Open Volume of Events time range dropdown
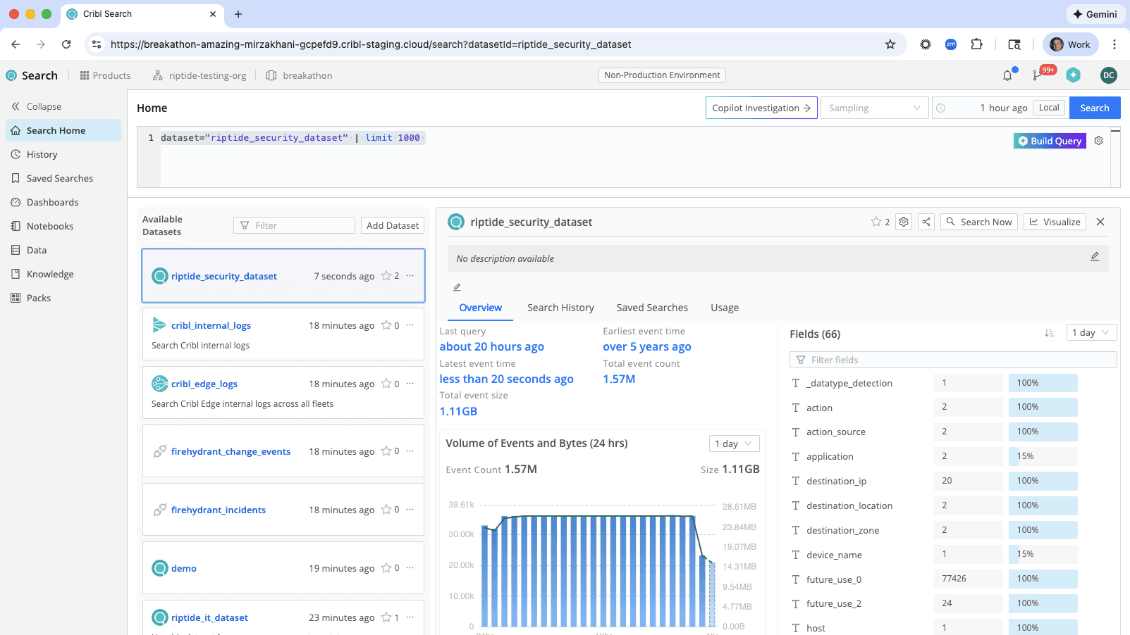Viewport: 1130px width, 635px height. point(734,444)
